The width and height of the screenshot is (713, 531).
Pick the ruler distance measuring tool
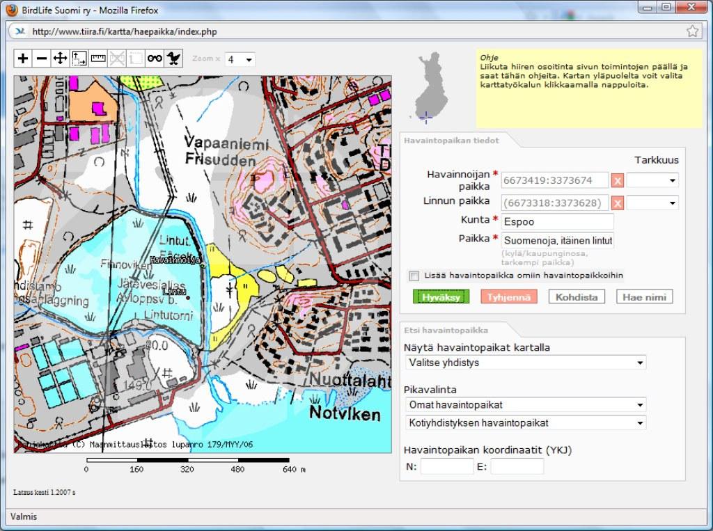[98, 58]
